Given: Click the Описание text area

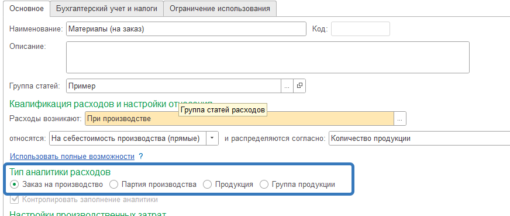Looking at the screenshot, I should pyautogui.click(x=268, y=57).
